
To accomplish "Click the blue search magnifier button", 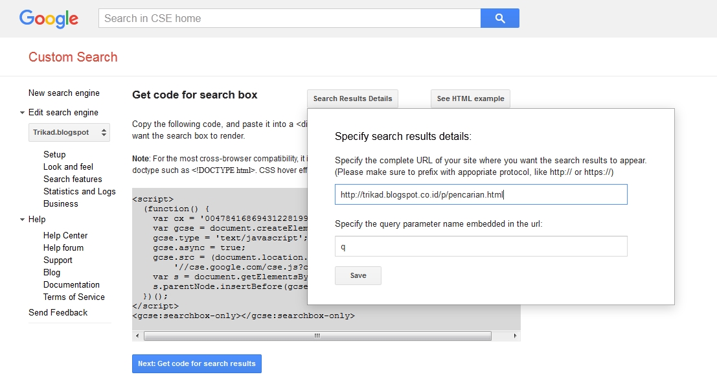I will [499, 18].
